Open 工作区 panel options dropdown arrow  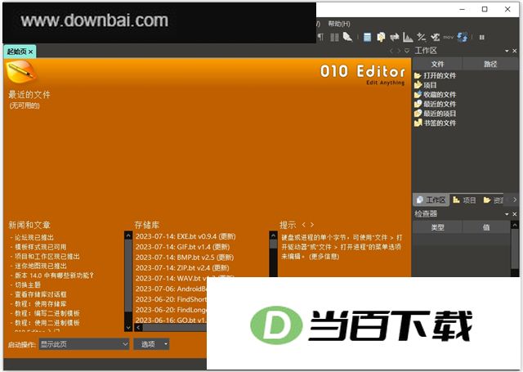(507, 51)
